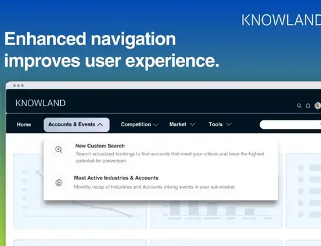
Task: Expand the Market dropdown
Action: 182,124
